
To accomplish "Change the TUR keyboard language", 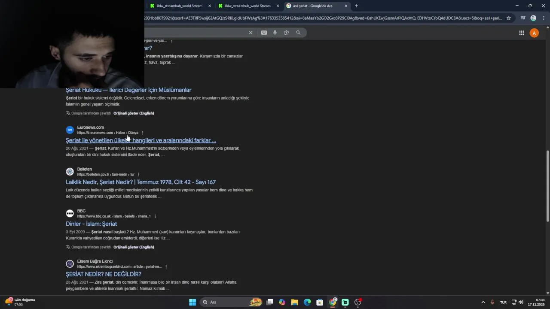I will (x=503, y=302).
